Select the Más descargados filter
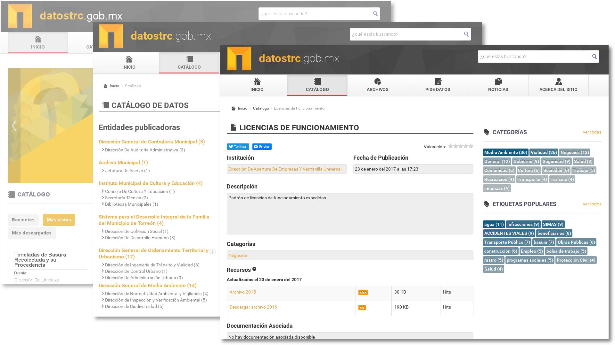The height and width of the screenshot is (345, 615). (31, 233)
